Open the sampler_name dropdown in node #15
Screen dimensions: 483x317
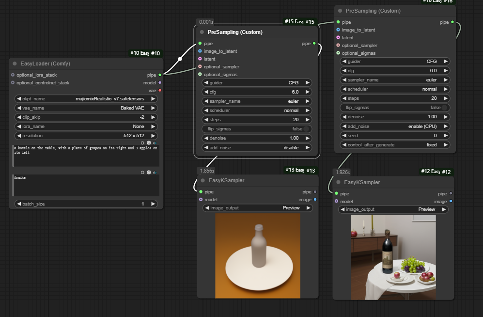[257, 101]
